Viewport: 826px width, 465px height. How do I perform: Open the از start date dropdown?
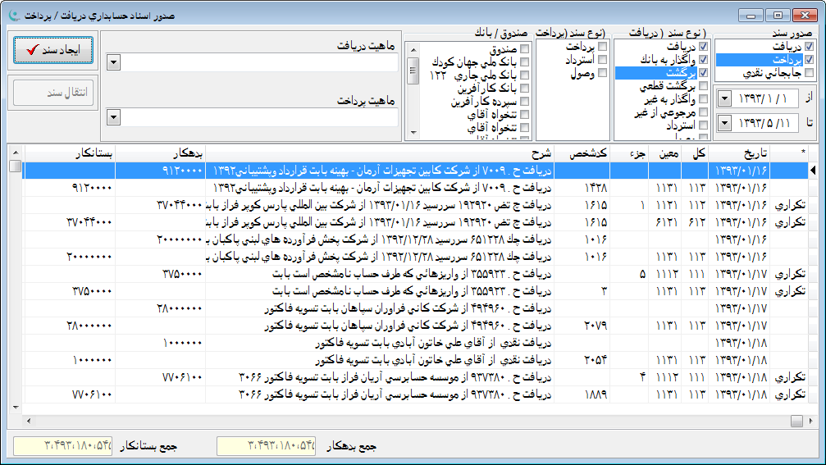pyautogui.click(x=724, y=98)
